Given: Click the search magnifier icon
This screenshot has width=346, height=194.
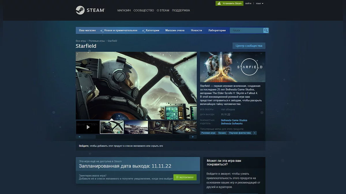Looking at the screenshot, I should [x=266, y=30].
